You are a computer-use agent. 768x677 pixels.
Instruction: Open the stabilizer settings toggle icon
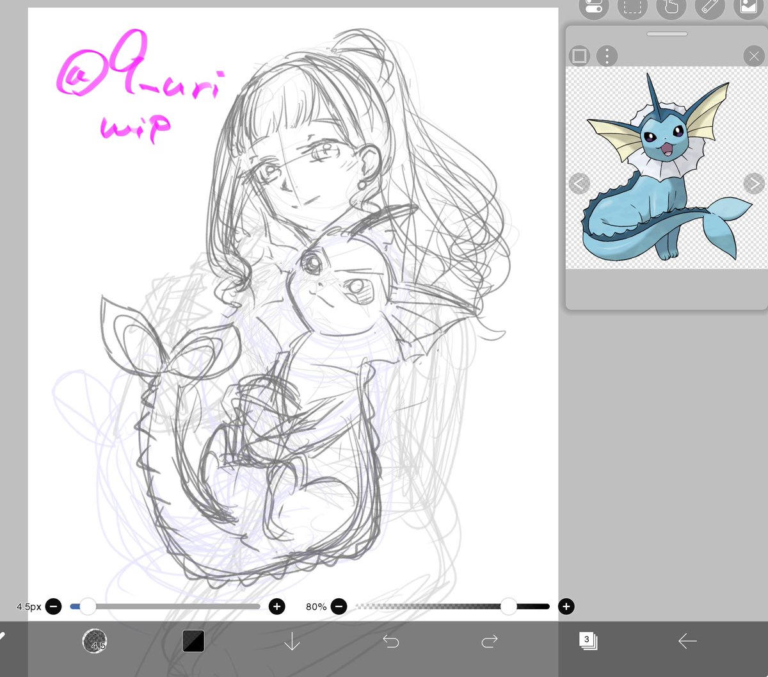click(594, 6)
